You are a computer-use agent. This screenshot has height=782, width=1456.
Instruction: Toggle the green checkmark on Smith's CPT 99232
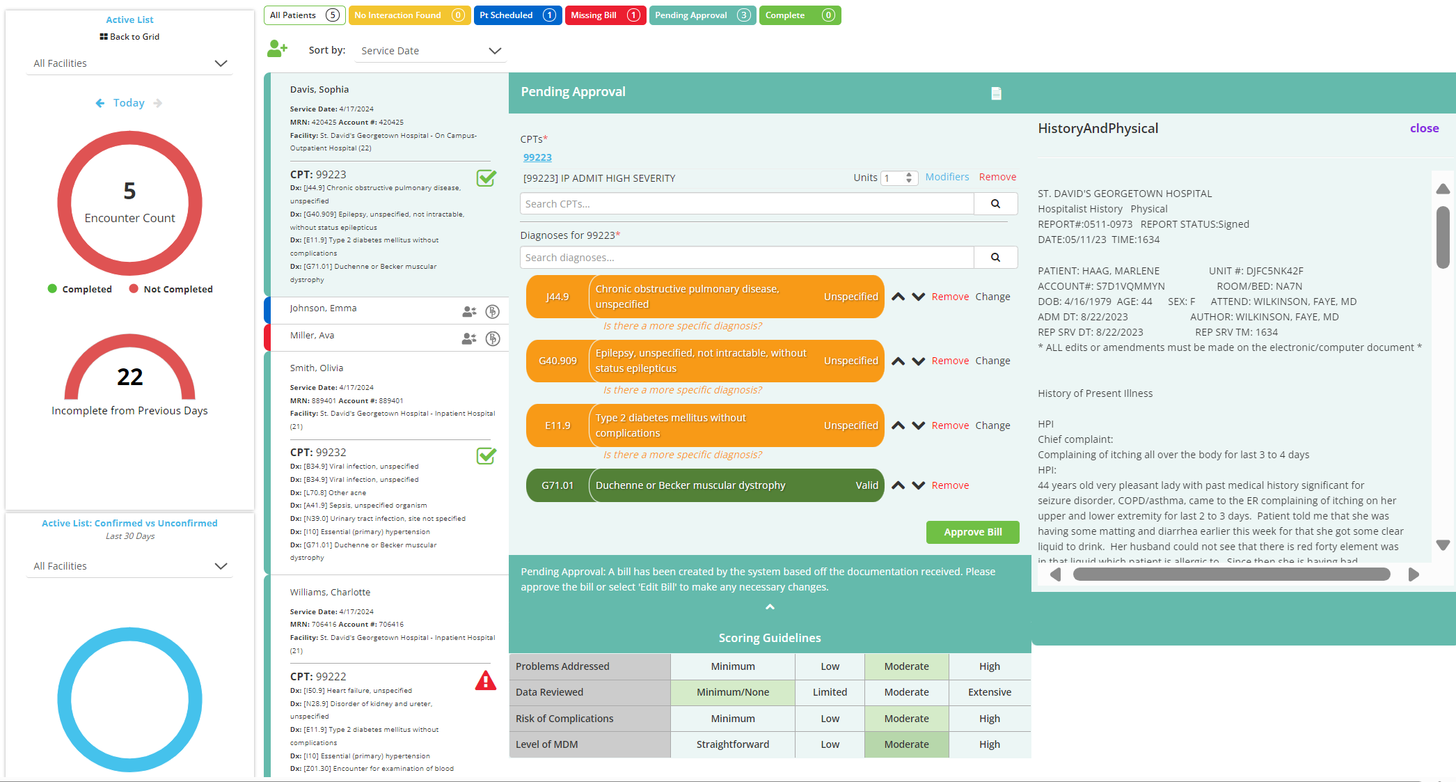click(486, 456)
